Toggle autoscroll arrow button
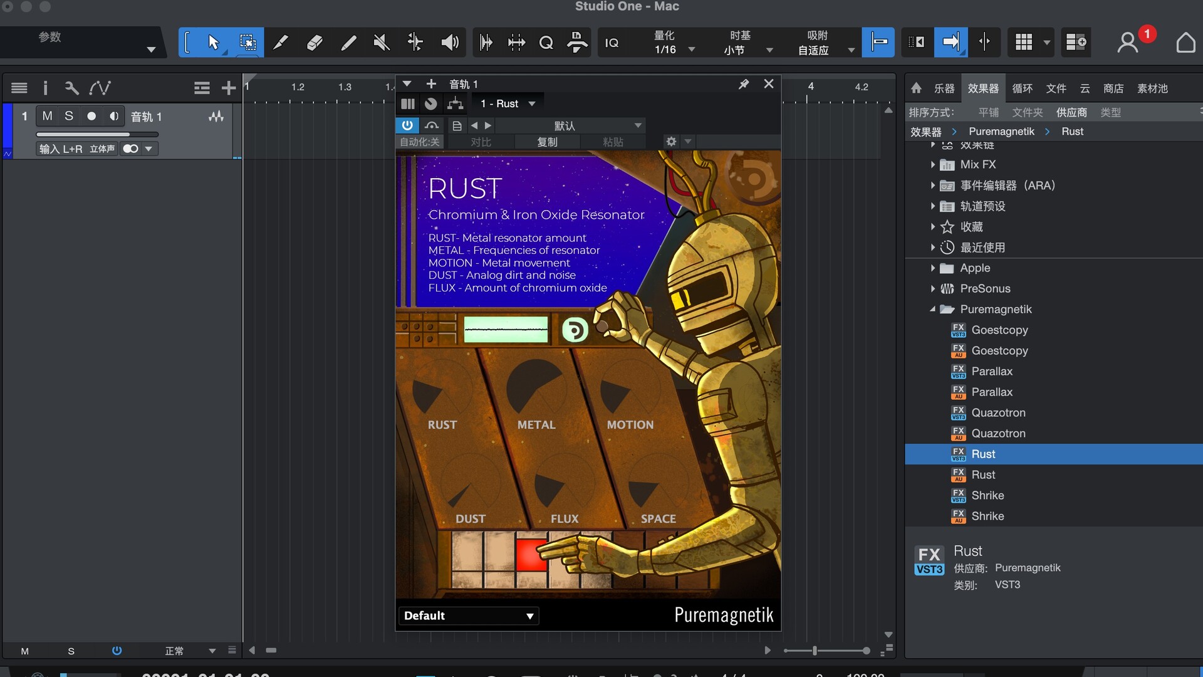 (950, 43)
